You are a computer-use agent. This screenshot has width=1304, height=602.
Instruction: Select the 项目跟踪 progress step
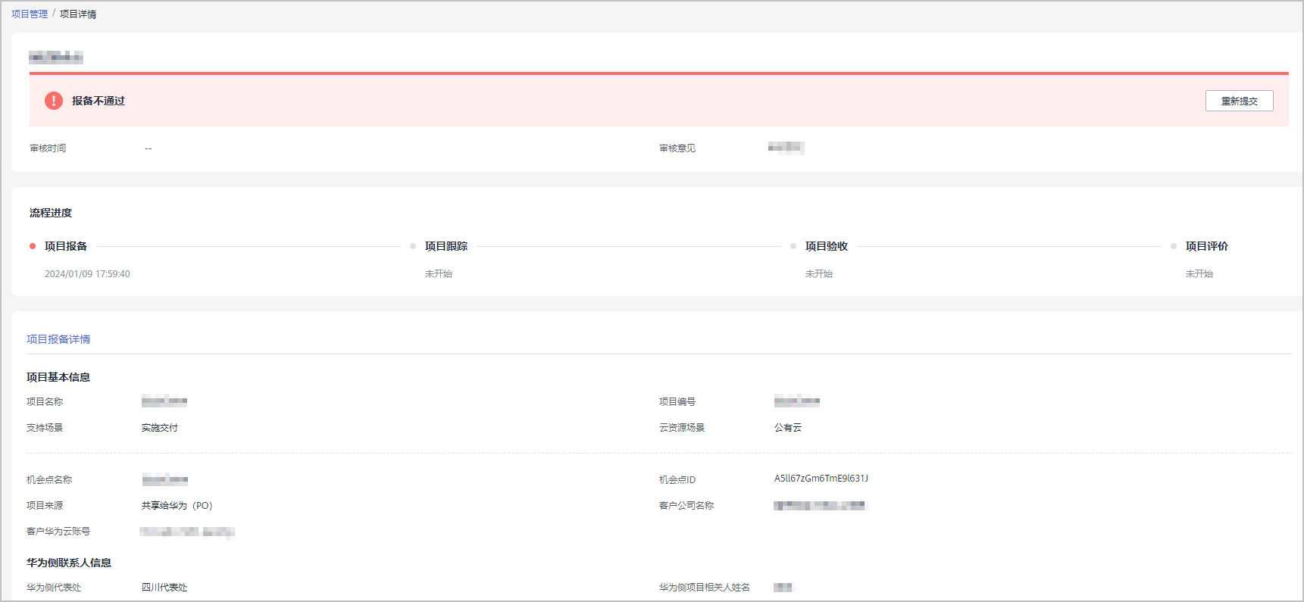pos(446,246)
